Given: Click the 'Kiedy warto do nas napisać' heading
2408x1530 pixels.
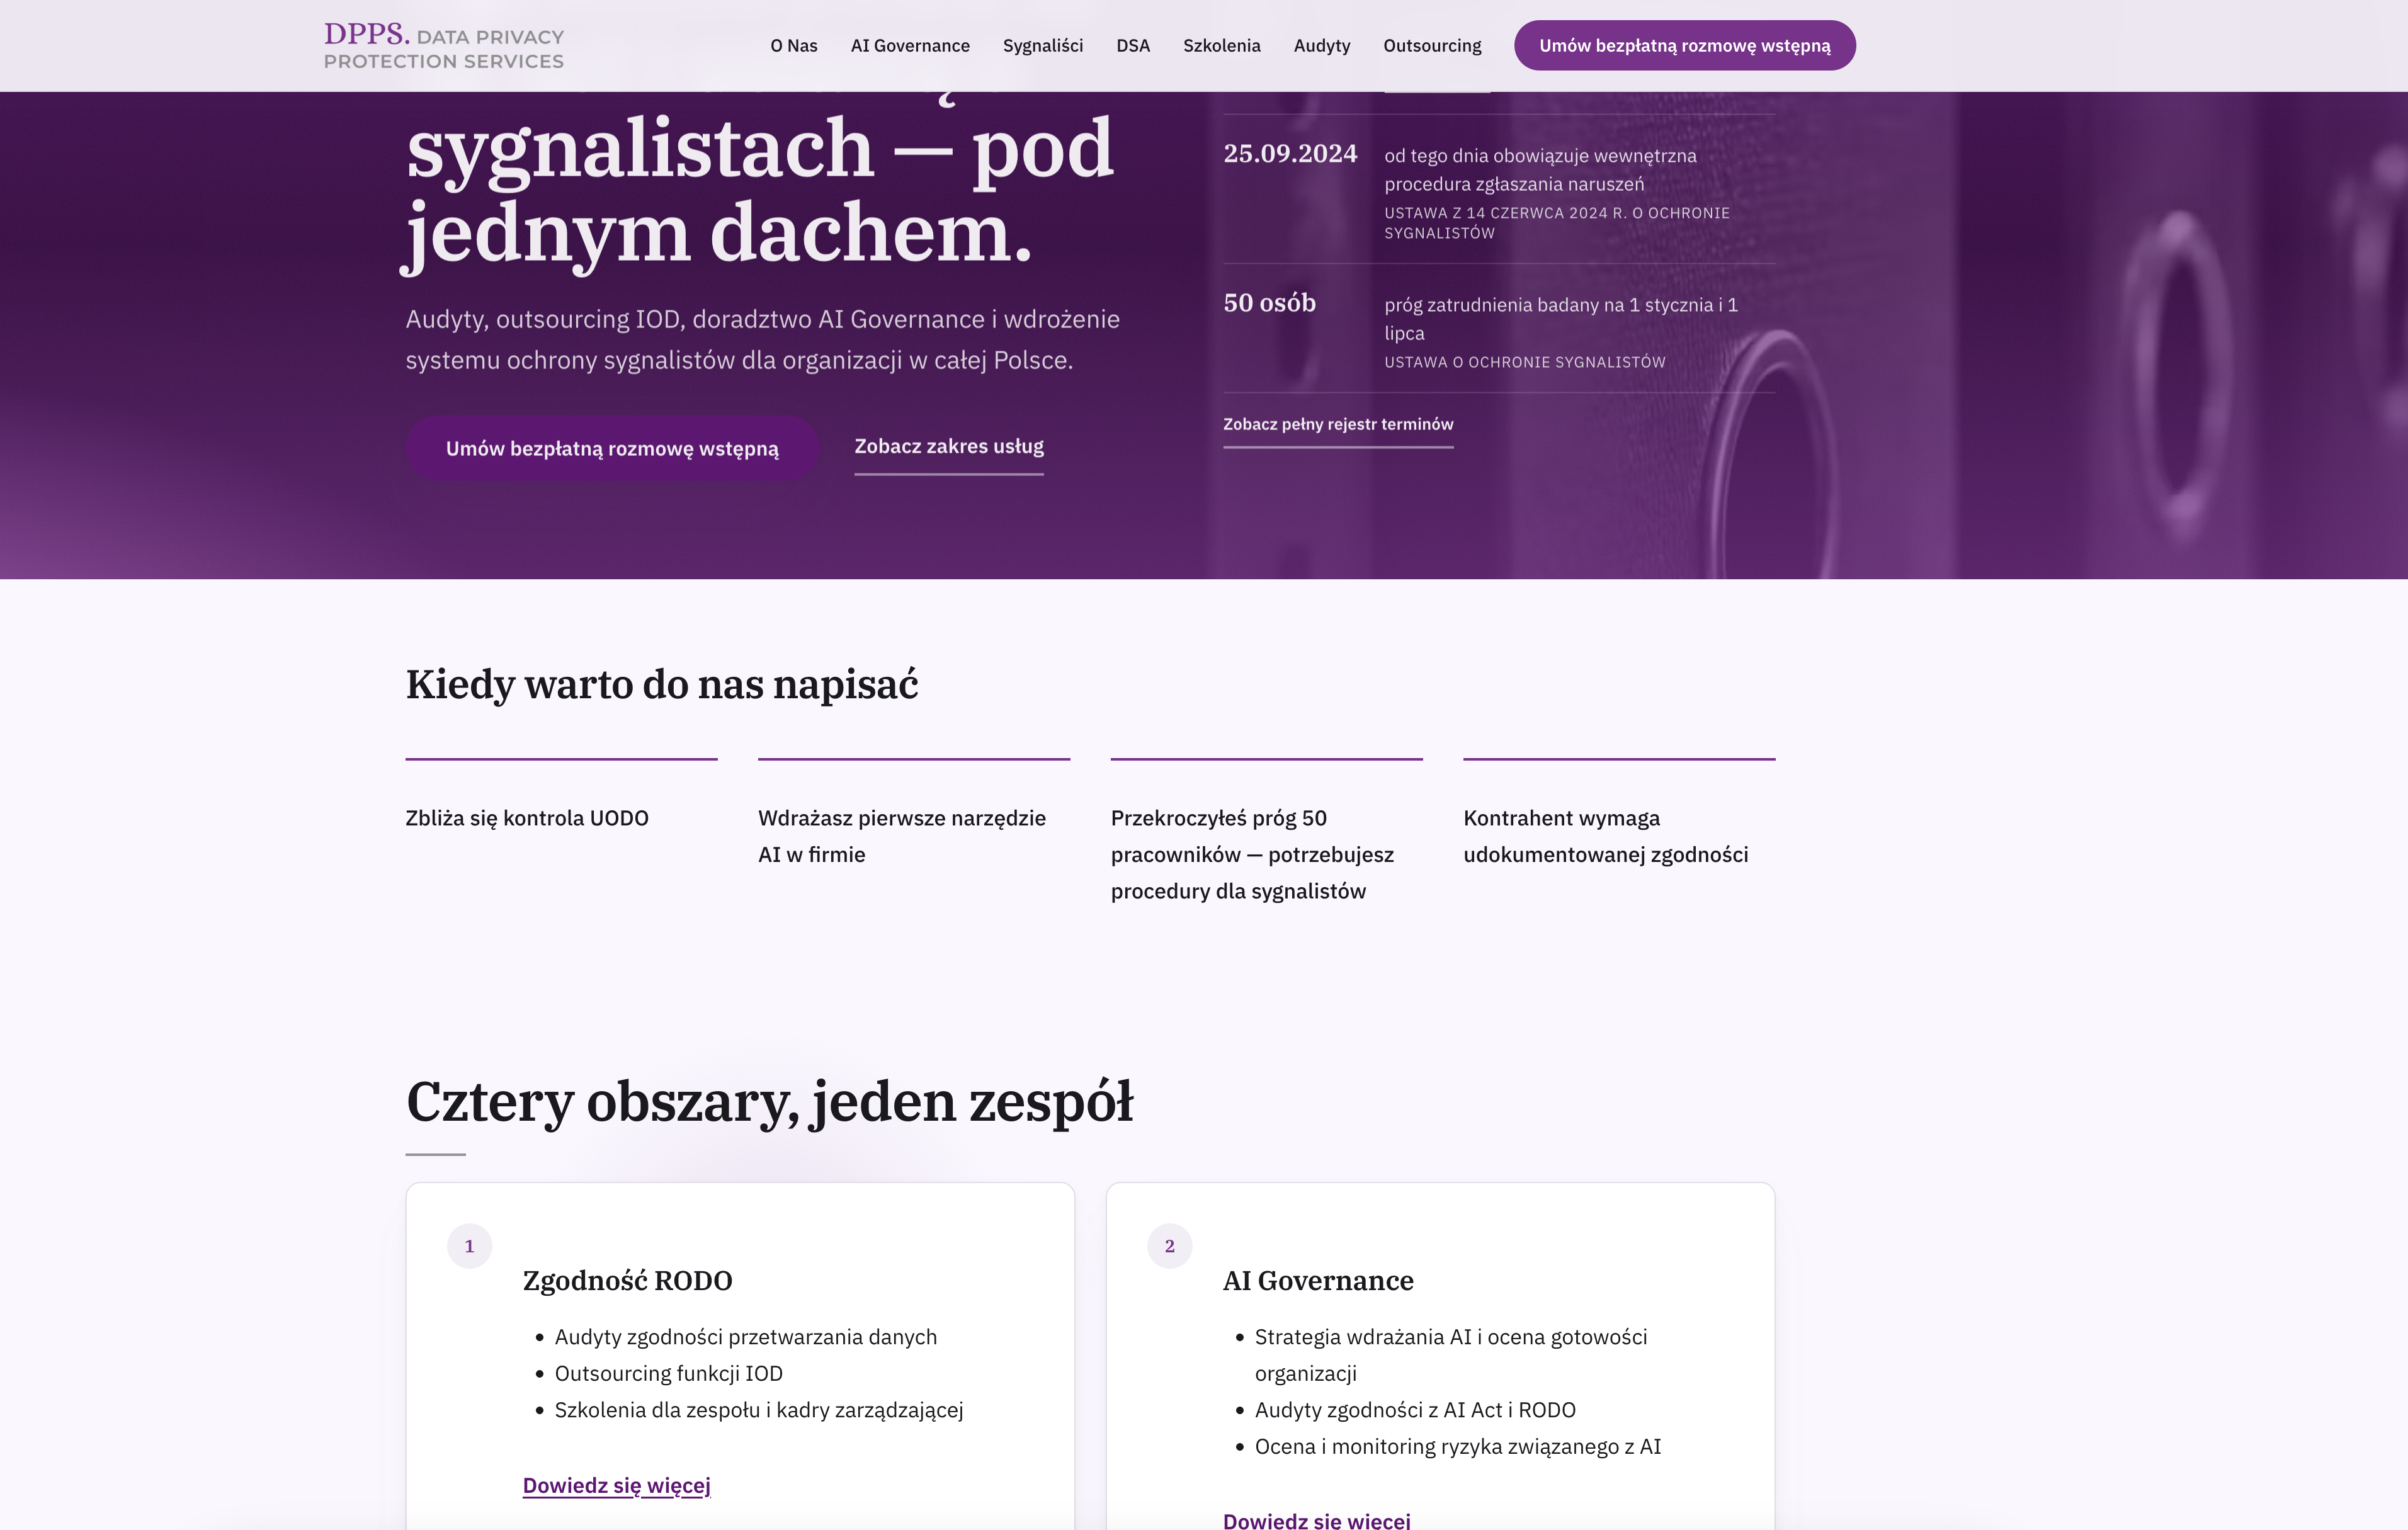Looking at the screenshot, I should coord(661,685).
